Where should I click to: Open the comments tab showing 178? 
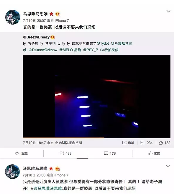110,153
